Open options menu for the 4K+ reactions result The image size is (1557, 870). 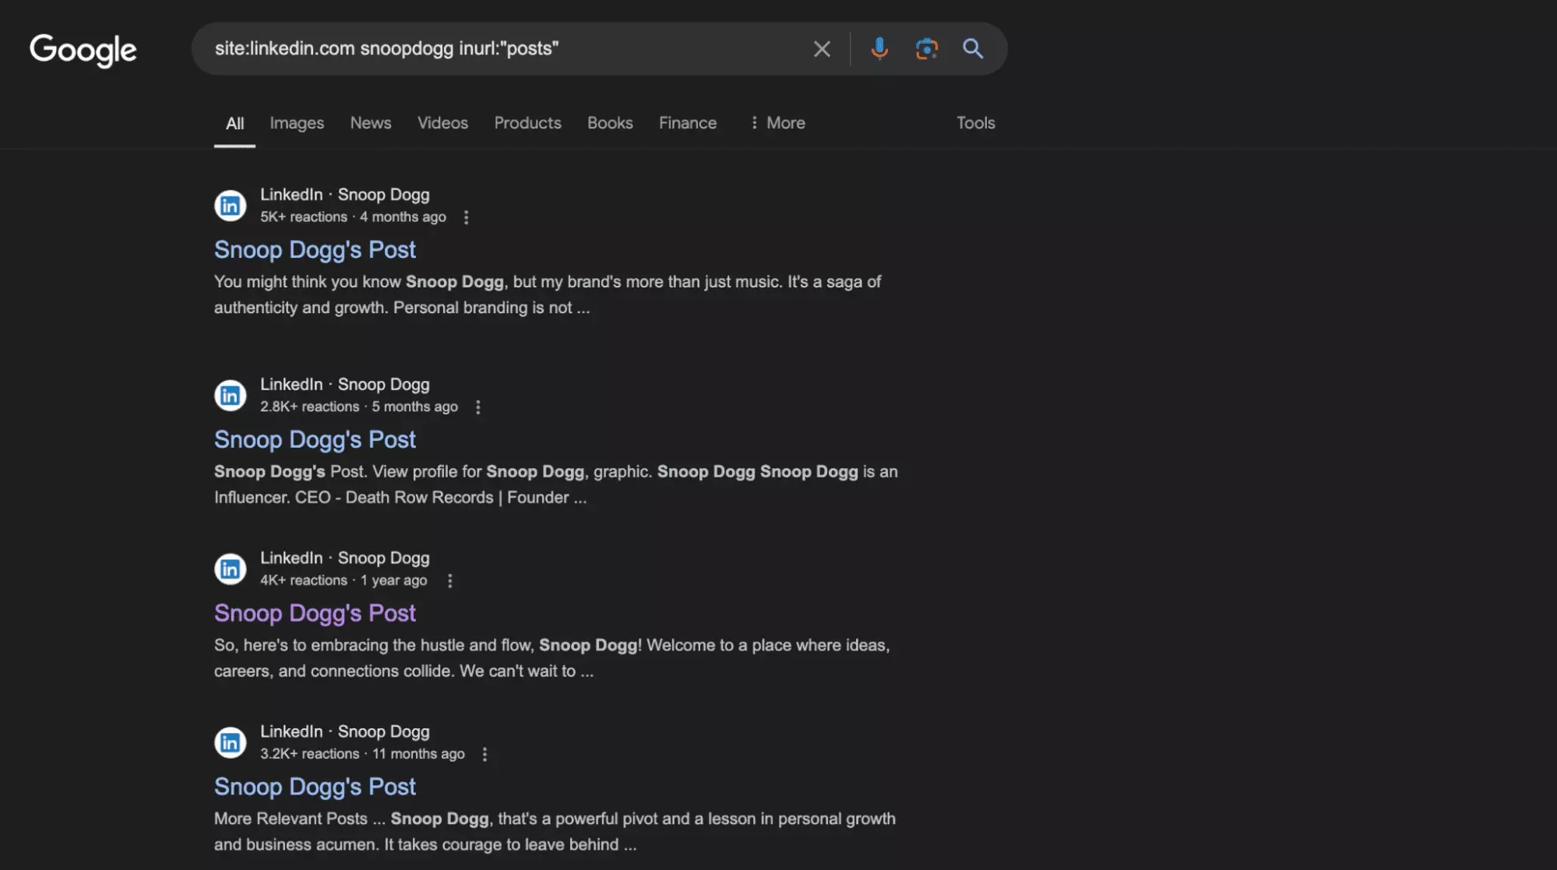tap(449, 581)
